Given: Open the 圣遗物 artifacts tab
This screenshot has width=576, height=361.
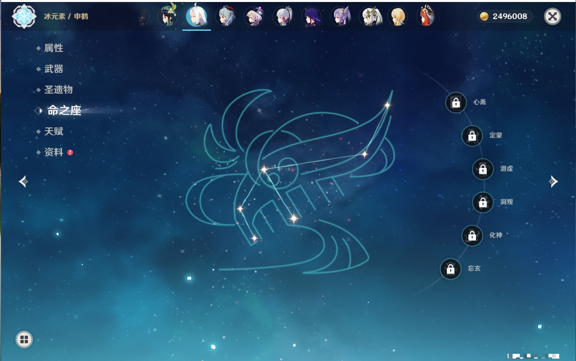Looking at the screenshot, I should pos(58,90).
